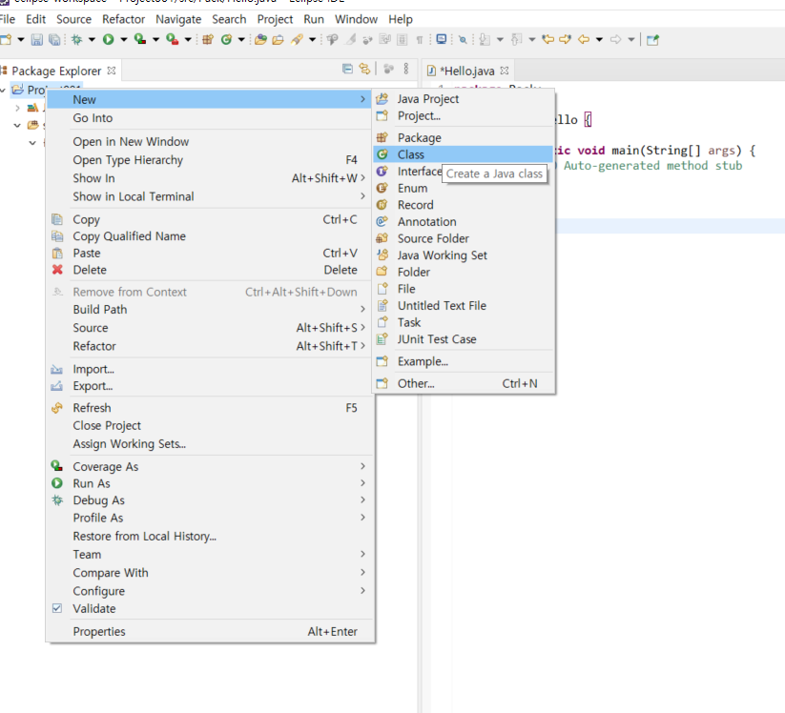The image size is (785, 713).
Task: Choose JUnit Test Case from New submenu
Action: coord(465,339)
